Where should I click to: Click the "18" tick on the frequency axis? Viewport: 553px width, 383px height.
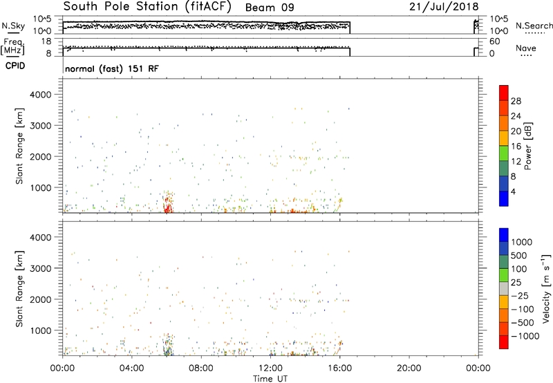coord(46,41)
